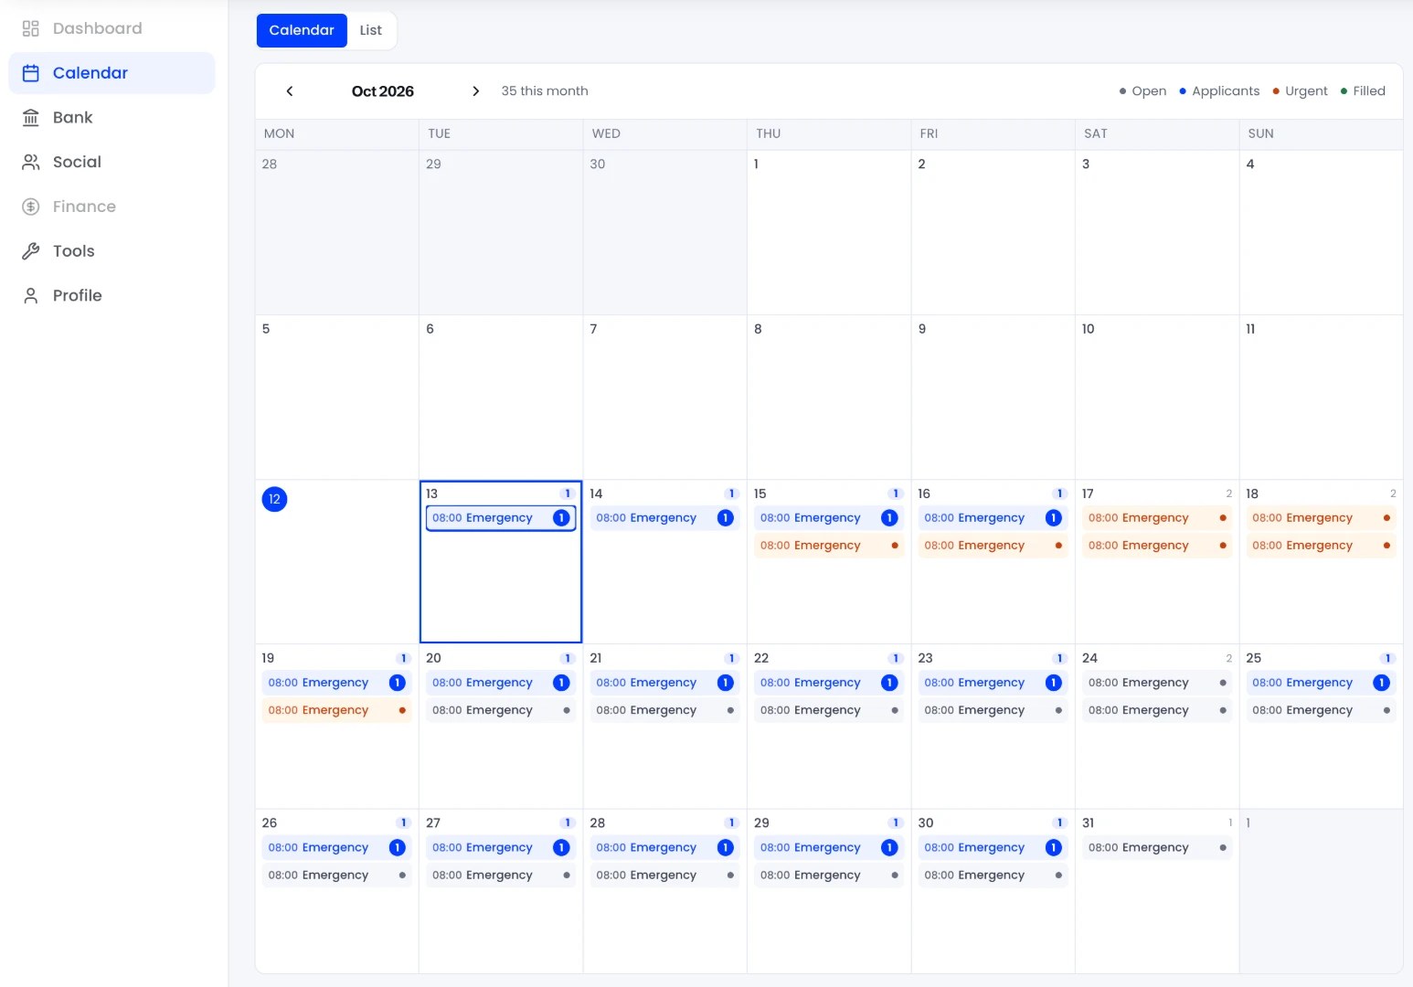Open applicants Emergency shift on the 25th
Screen dimensions: 1413x987
(1321, 683)
